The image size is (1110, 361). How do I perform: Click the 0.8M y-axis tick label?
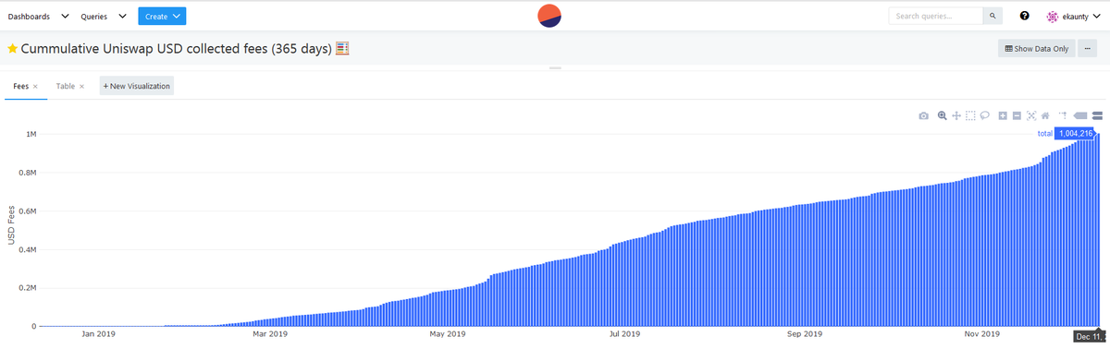point(27,173)
